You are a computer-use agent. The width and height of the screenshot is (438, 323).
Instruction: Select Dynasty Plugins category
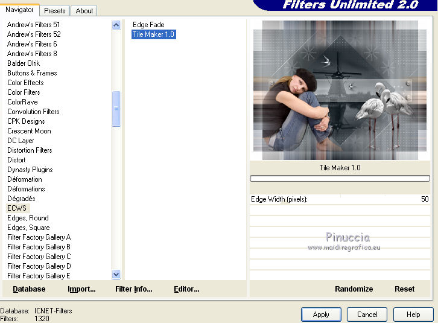tap(30, 170)
